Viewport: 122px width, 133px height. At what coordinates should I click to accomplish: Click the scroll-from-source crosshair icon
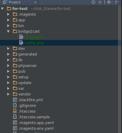click(x=93, y=2)
